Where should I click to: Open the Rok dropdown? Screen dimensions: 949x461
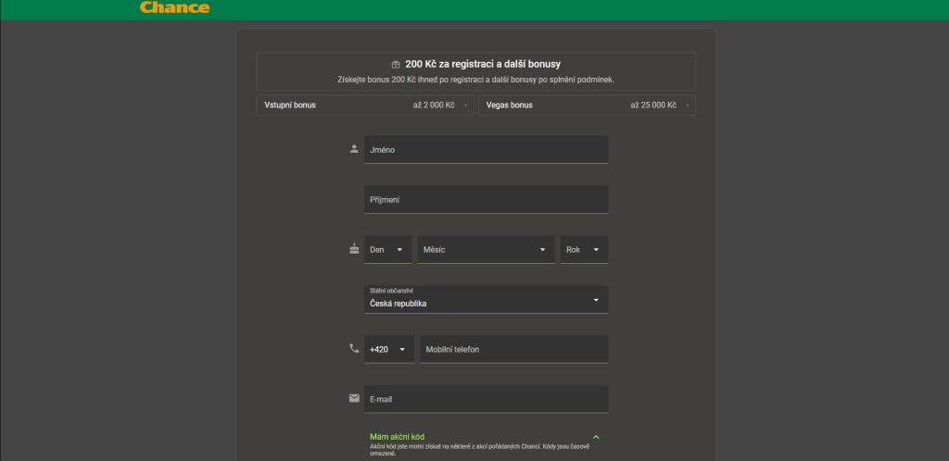pyautogui.click(x=584, y=250)
